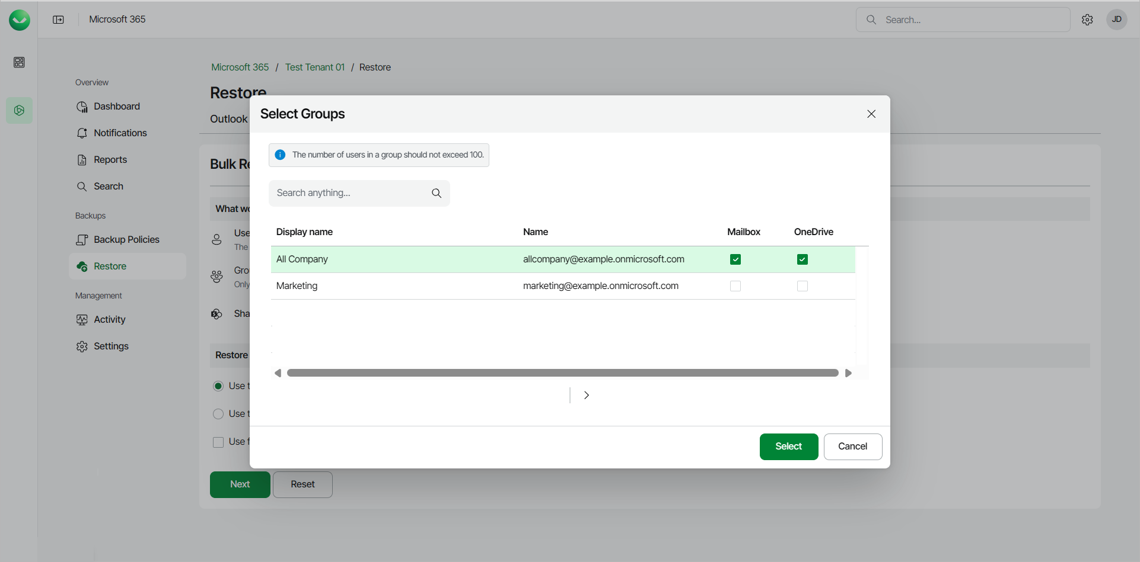Open the settings gear in header

click(1087, 20)
